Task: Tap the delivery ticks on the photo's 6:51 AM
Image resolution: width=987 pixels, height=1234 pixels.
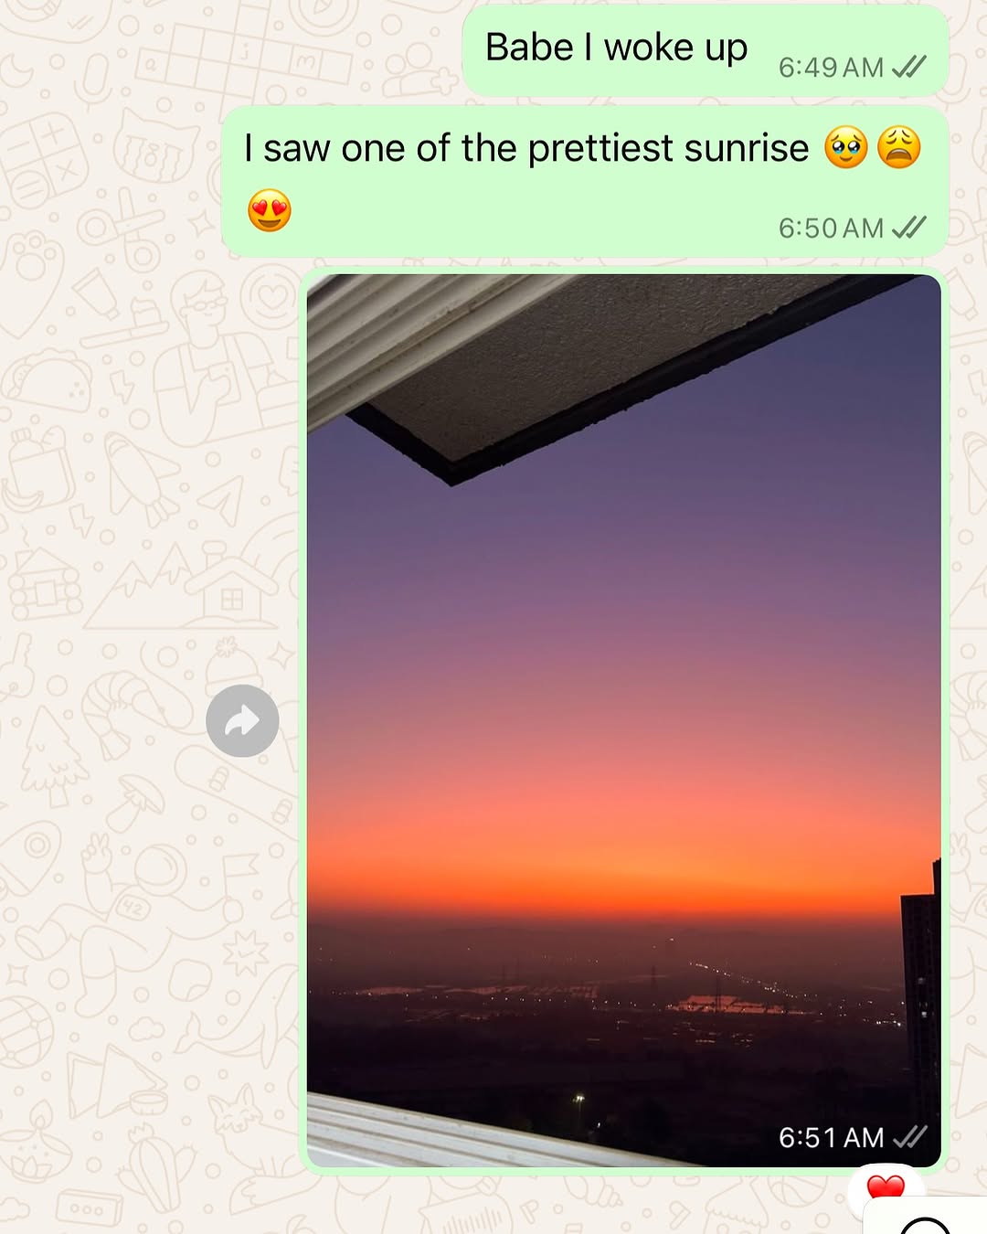Action: coord(910,1136)
